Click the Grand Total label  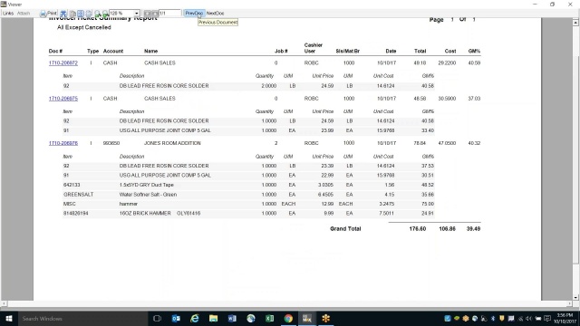tap(345, 229)
